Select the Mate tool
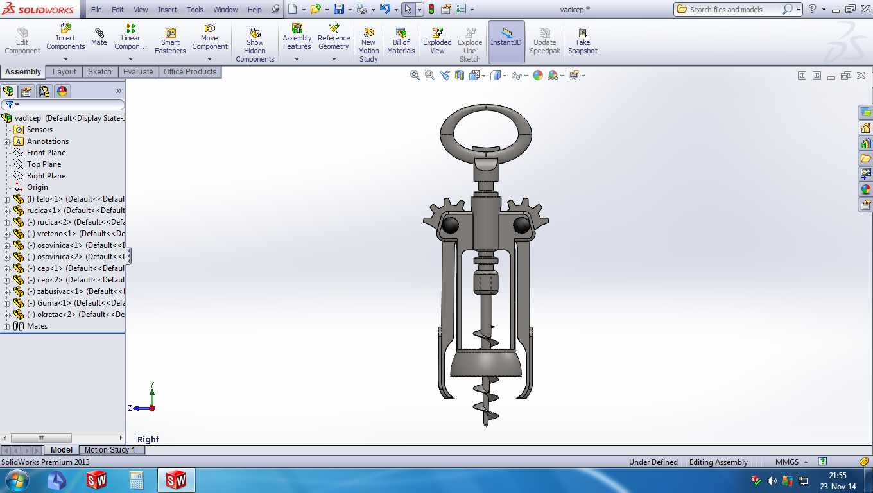This screenshot has width=873, height=493. (99, 37)
